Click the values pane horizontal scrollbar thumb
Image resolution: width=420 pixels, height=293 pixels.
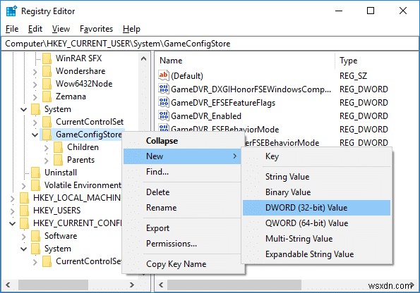tap(234, 285)
